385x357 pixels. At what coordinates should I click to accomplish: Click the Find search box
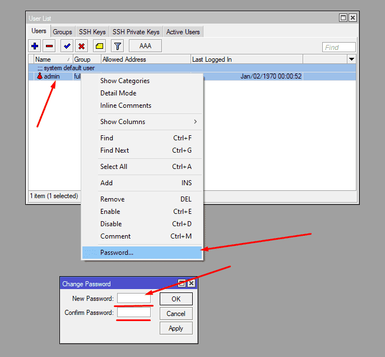pos(339,47)
